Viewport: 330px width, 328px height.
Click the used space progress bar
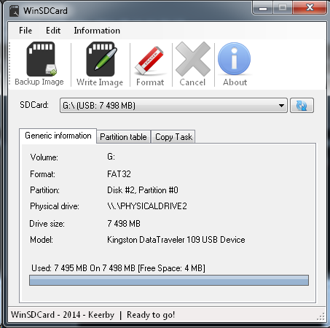tap(169, 280)
